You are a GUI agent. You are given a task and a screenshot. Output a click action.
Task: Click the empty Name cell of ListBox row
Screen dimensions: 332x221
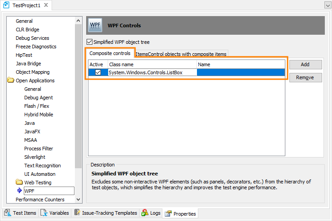tap(241, 72)
